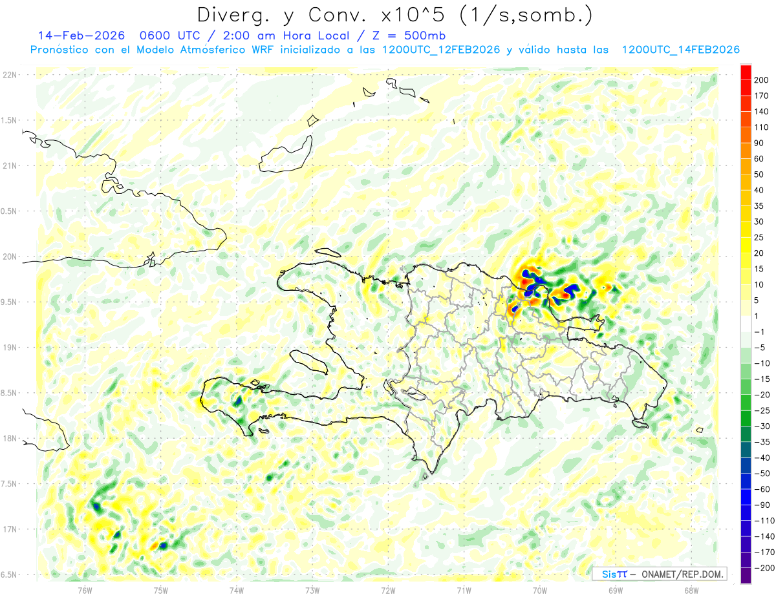The image size is (776, 599).
Task: Click the 18N latitude label
Action: coord(10,438)
